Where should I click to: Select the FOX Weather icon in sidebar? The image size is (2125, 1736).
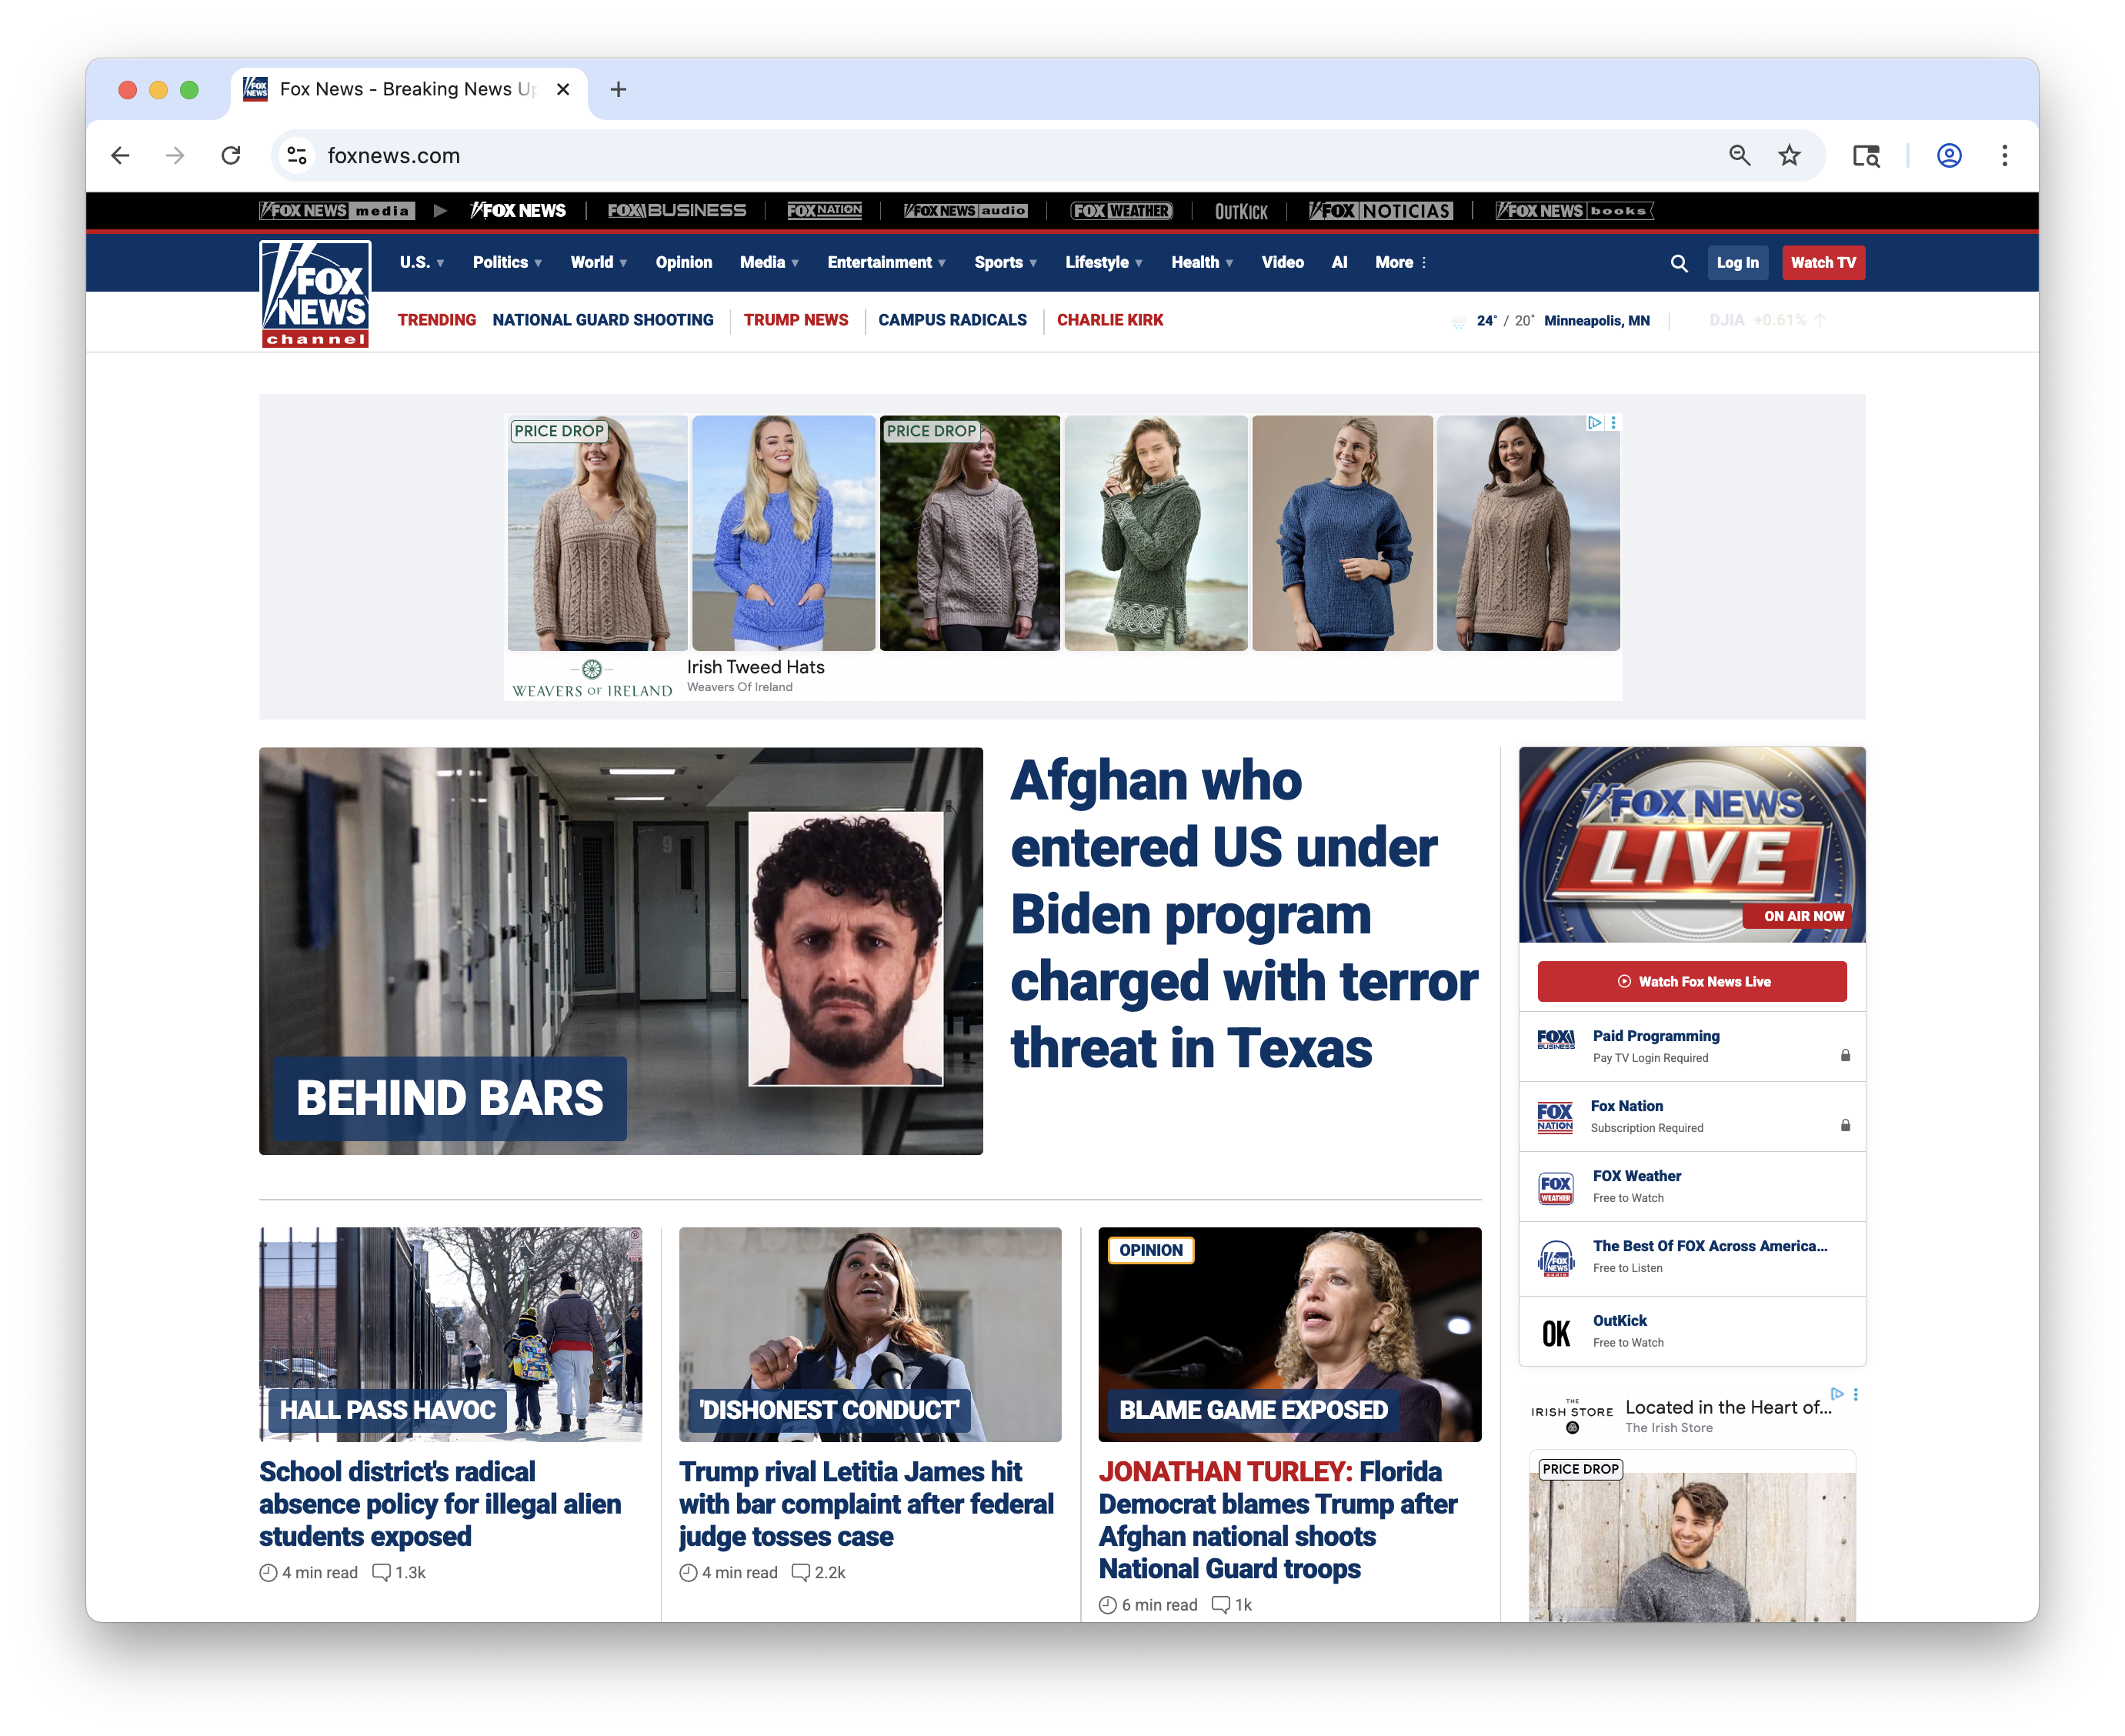1557,1187
